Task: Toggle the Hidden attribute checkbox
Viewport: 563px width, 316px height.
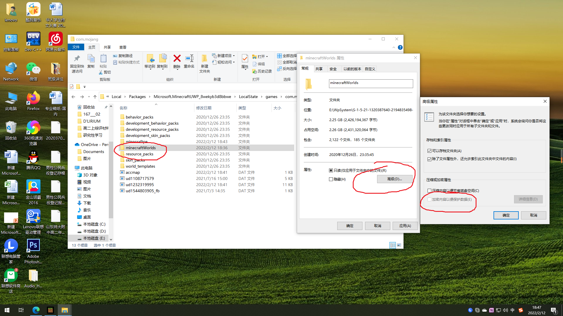Action: click(331, 179)
